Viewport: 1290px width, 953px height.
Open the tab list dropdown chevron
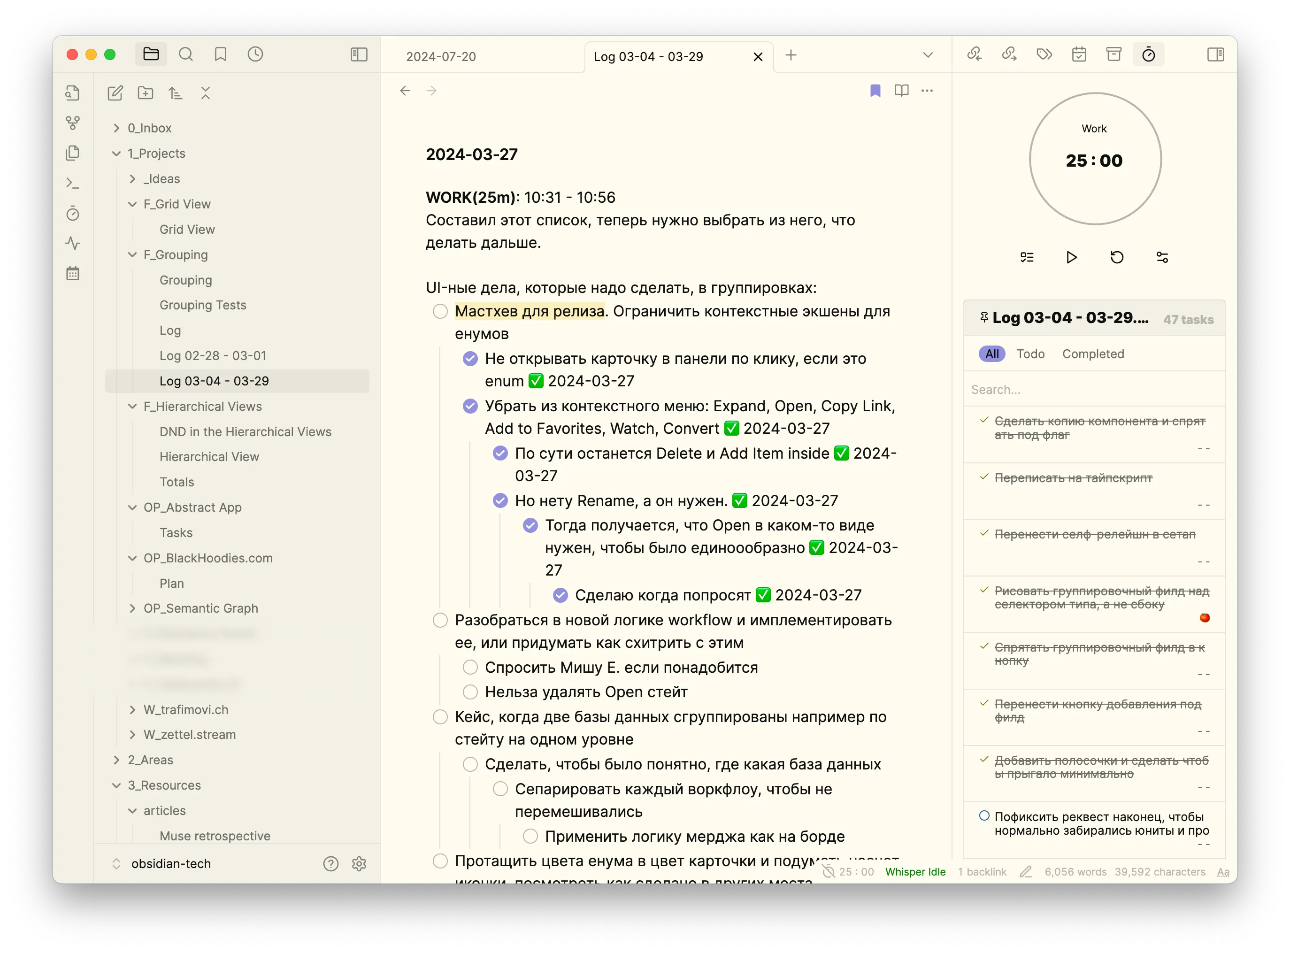pos(928,55)
